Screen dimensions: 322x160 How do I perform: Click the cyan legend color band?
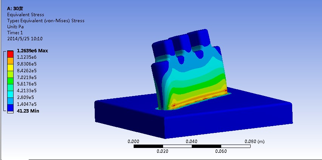pyautogui.click(x=11, y=94)
